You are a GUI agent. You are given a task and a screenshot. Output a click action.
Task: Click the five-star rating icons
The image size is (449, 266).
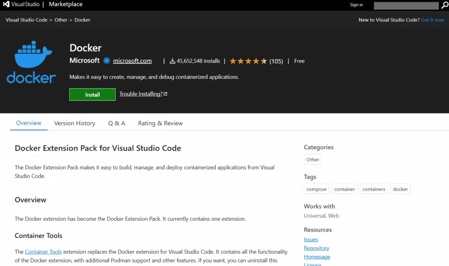tap(248, 61)
